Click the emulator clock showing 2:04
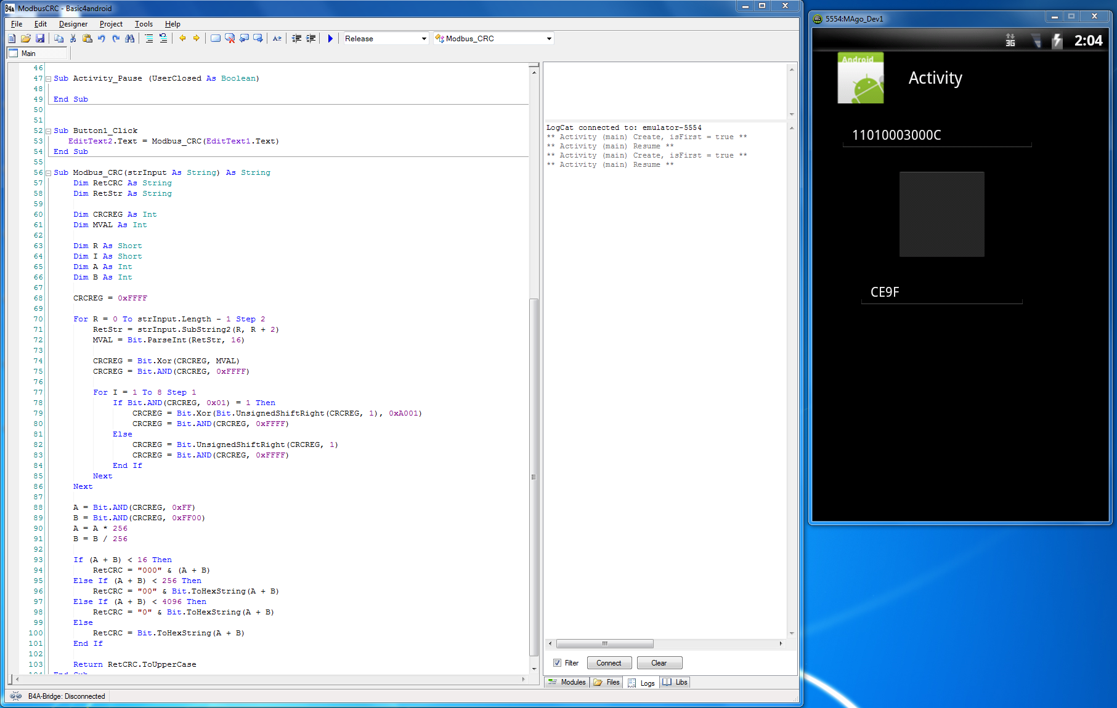Image resolution: width=1117 pixels, height=708 pixels. click(x=1088, y=41)
